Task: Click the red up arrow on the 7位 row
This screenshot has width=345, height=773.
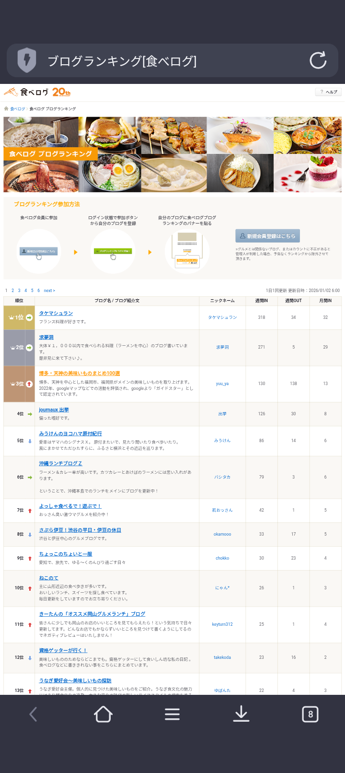Action: 30,511
